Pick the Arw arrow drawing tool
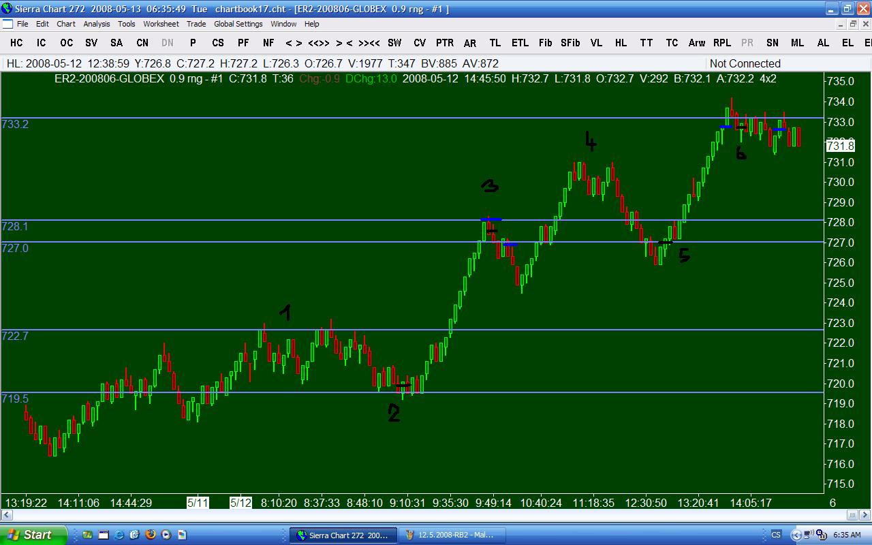The height and width of the screenshot is (545, 872). 696,42
